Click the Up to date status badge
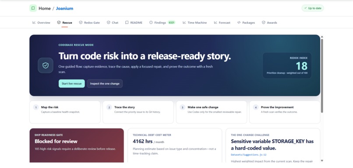 313,8
